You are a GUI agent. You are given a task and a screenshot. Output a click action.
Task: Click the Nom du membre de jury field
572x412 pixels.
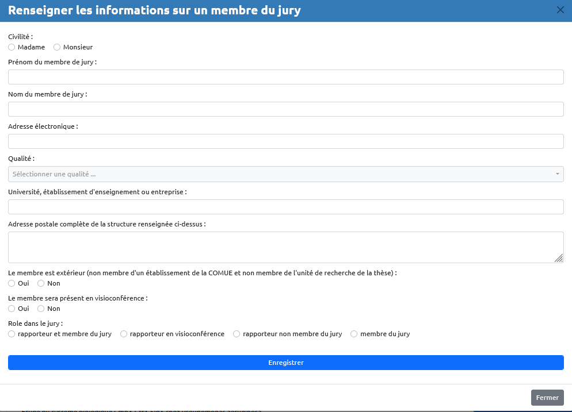click(286, 109)
